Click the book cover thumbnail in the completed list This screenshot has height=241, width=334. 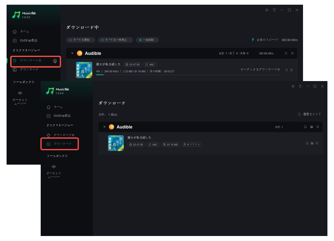click(x=116, y=143)
